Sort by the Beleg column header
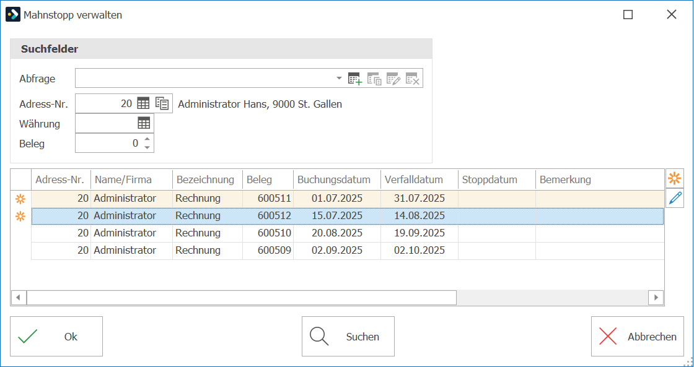 268,180
